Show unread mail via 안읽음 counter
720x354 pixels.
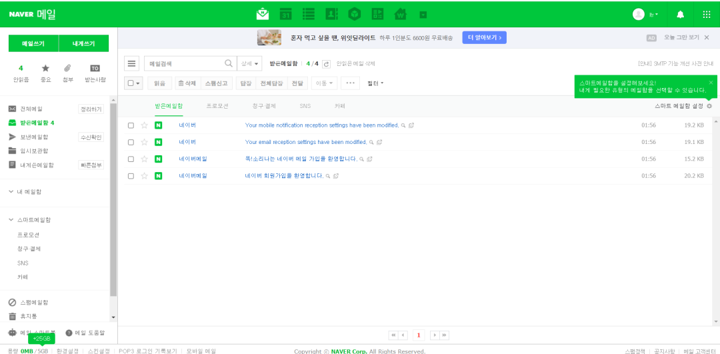[x=21, y=73]
